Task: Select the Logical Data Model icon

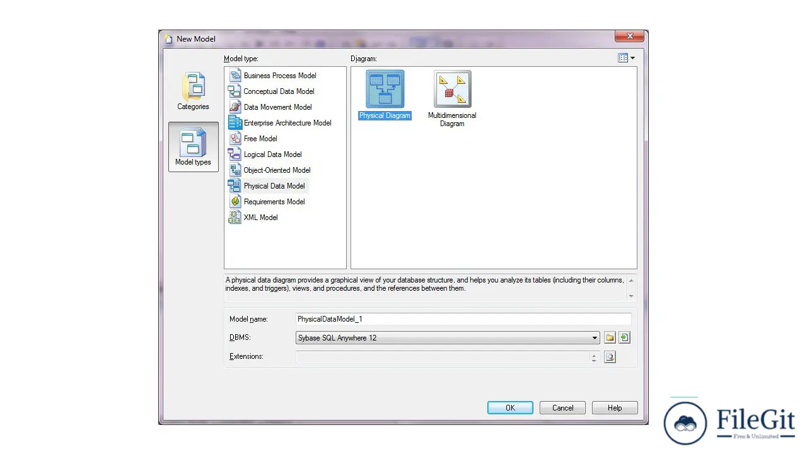Action: pos(235,154)
